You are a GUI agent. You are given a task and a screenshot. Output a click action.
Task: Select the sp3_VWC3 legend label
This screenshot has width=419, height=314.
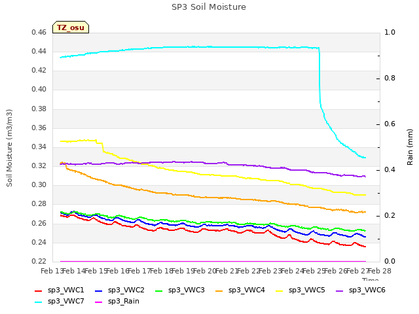coord(186,290)
